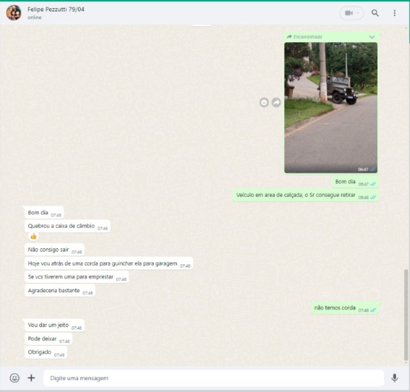The width and height of the screenshot is (410, 392).
Task: Click the thumbs up reaction emoji
Action: [x=34, y=236]
